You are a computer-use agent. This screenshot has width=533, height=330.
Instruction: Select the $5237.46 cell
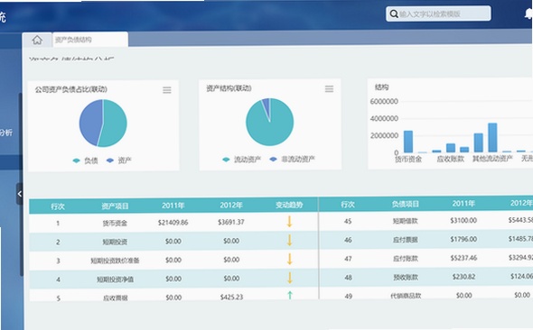(463, 258)
